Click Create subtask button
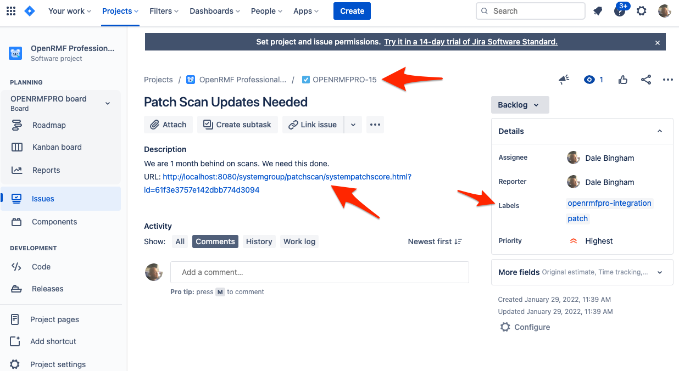Screen dimensions: 679x371 tap(237, 125)
